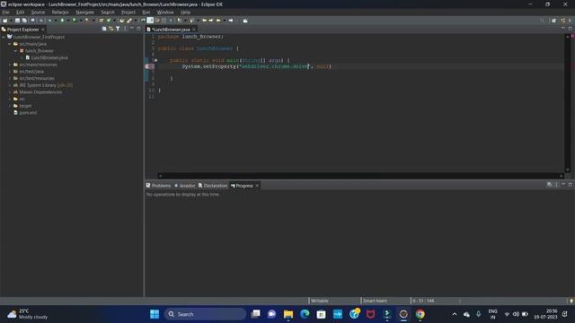This screenshot has height=323, width=575.
Task: Close the Progress tab
Action: 257,186
